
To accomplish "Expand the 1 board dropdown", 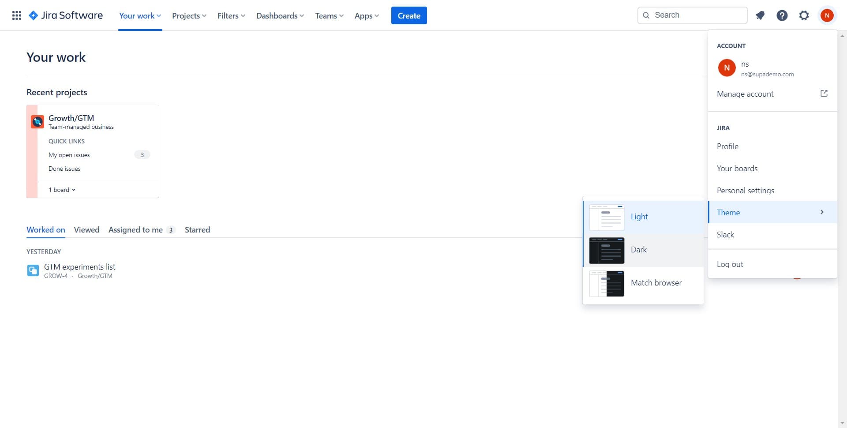I will tap(62, 190).
